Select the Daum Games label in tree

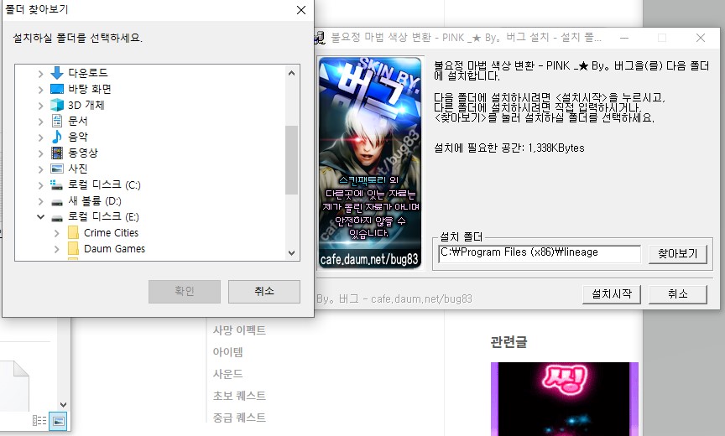[x=114, y=248]
